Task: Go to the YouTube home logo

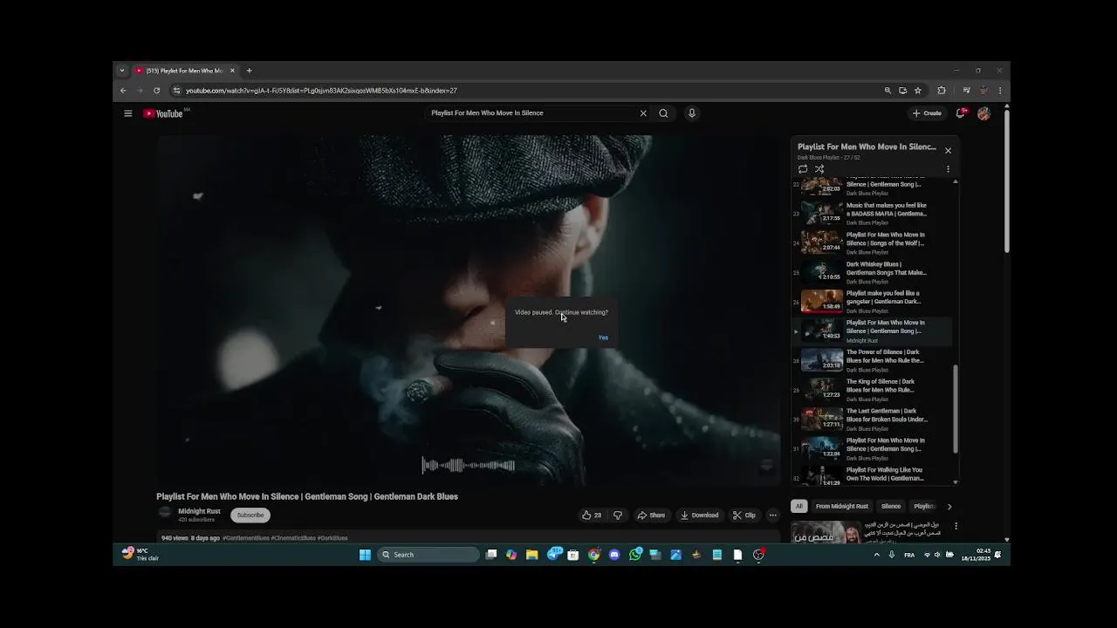Action: tap(163, 113)
